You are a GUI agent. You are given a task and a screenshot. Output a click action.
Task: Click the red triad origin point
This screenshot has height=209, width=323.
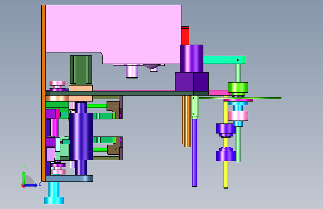pos(23,186)
